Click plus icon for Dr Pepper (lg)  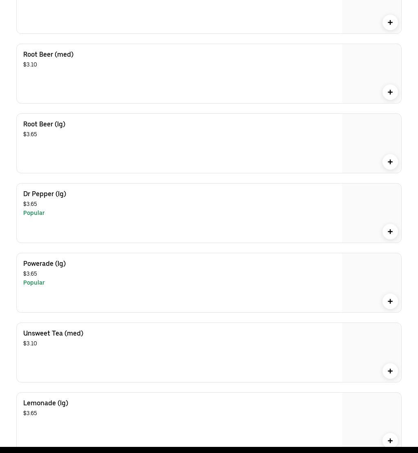tap(390, 232)
